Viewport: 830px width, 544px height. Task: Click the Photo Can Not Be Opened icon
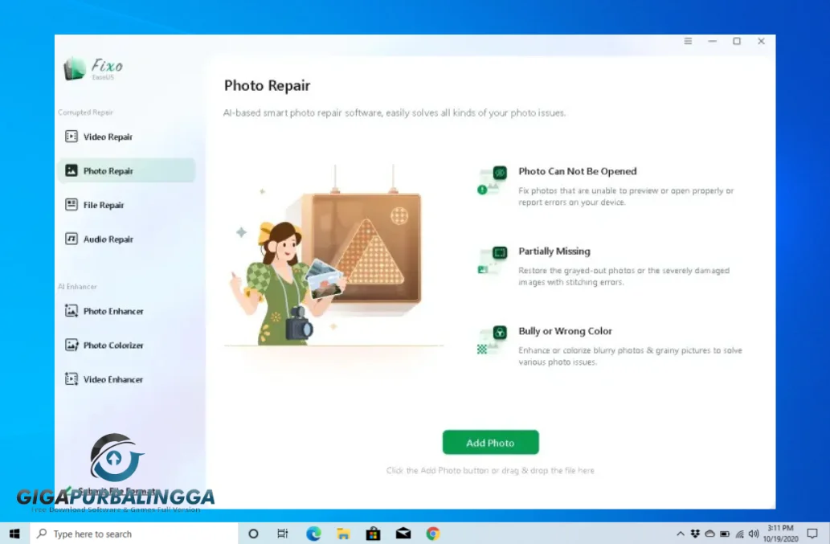click(x=492, y=181)
